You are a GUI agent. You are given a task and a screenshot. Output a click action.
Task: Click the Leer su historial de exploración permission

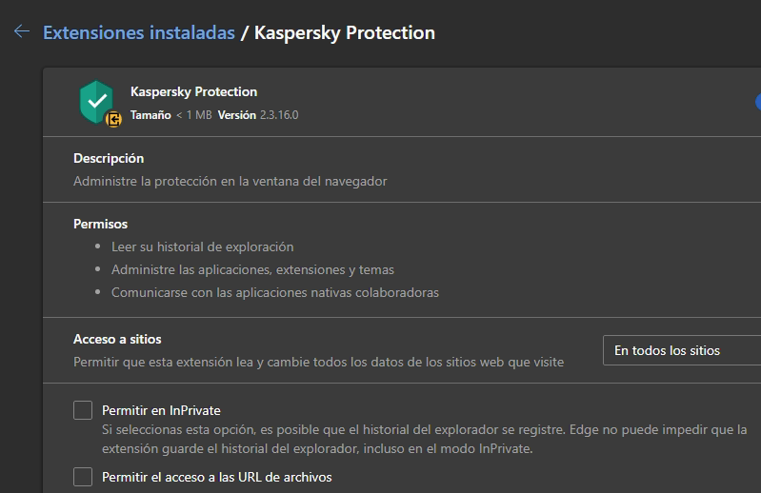(202, 246)
